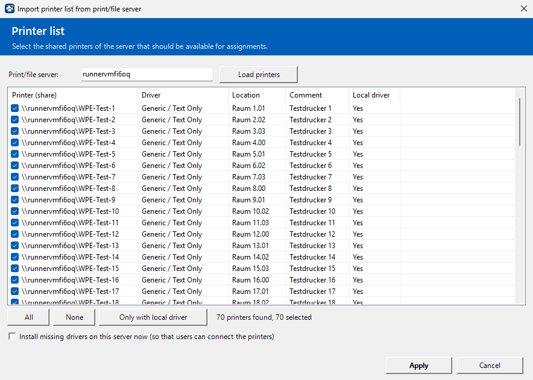
Task: Select the \\runnervmfi6oq\WPE-Test-16 entry
Action: click(70, 280)
